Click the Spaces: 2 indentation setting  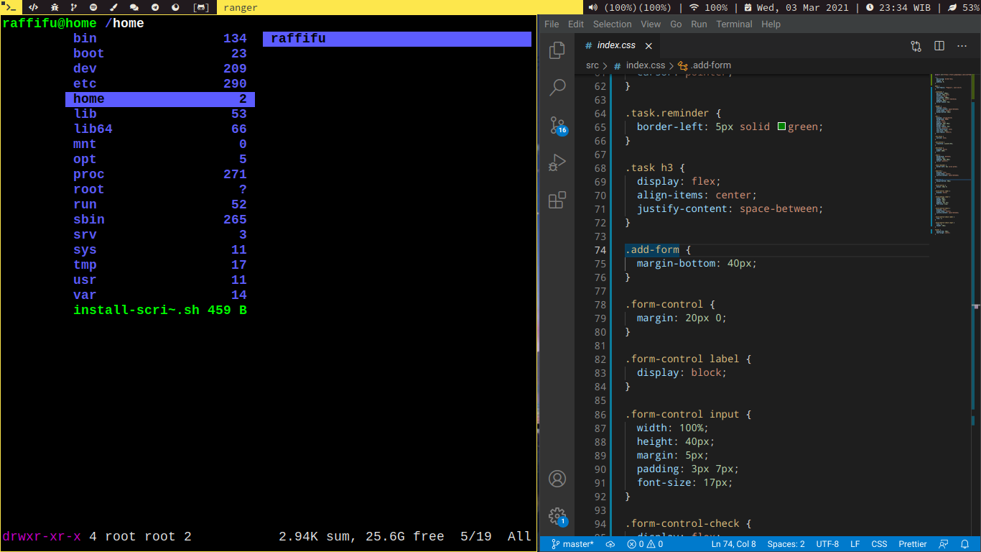pos(786,544)
